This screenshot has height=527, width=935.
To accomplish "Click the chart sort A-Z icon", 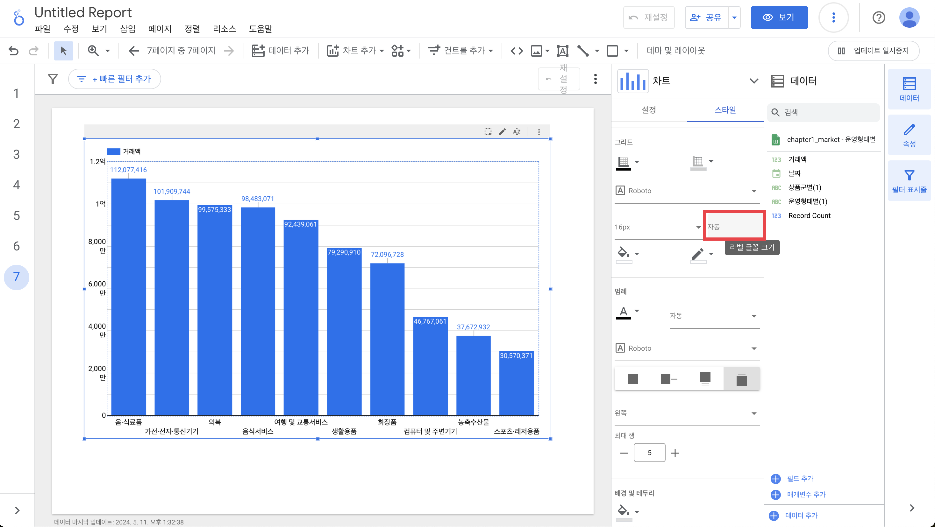I will pos(517,132).
